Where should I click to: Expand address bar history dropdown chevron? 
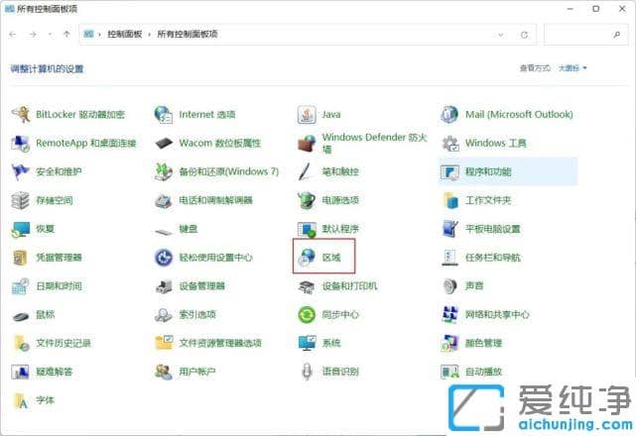click(x=501, y=35)
